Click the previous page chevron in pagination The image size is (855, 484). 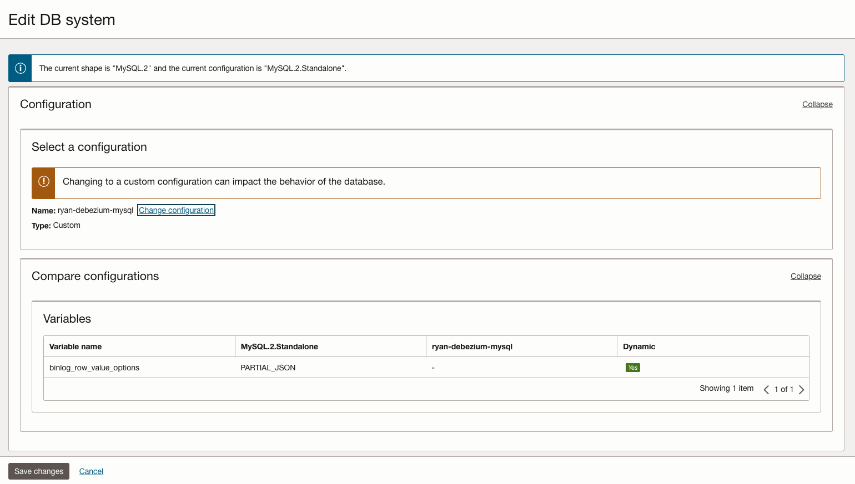tap(766, 389)
